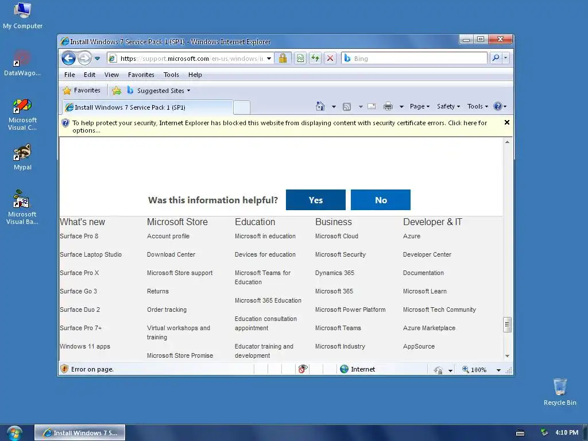
Task: Open the Favorites menu
Action: [x=141, y=75]
